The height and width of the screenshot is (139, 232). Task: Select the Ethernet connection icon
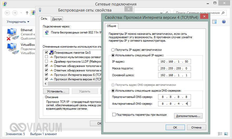[x=13, y=34]
